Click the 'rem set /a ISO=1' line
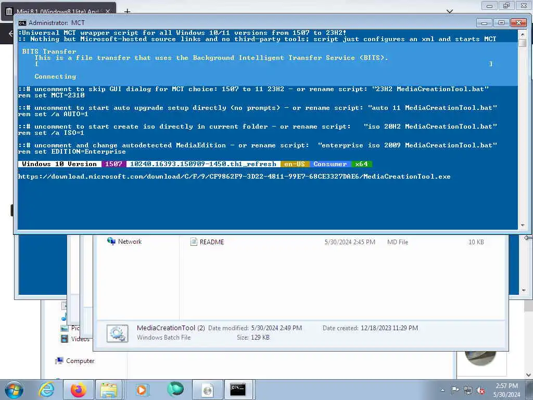The image size is (533, 400). (x=51, y=133)
